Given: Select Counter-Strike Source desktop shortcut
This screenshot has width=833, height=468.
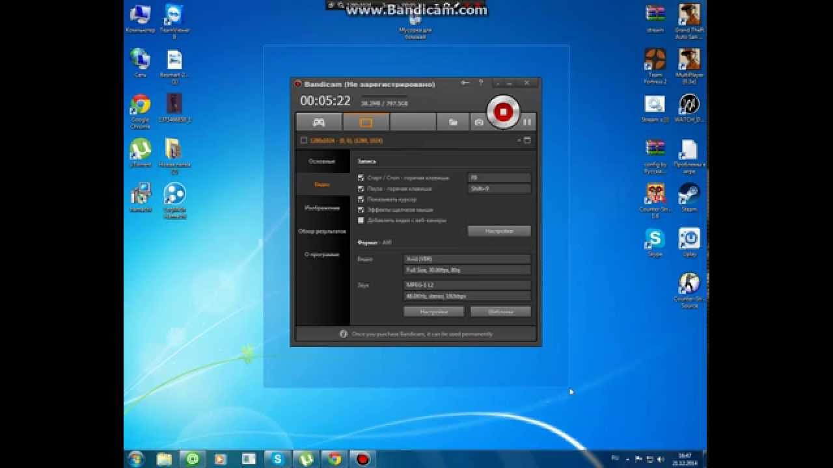Looking at the screenshot, I should click(x=689, y=290).
